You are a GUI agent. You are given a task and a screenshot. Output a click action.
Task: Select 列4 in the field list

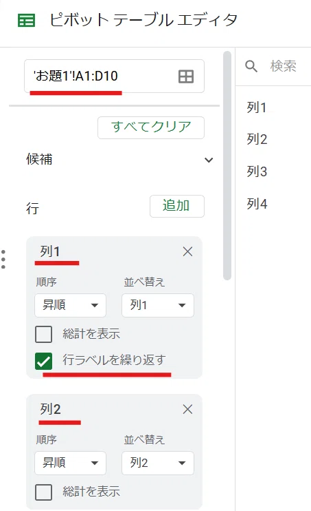click(257, 204)
